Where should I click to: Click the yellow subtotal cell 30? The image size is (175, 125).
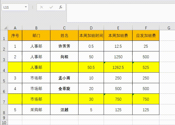pos(91,99)
